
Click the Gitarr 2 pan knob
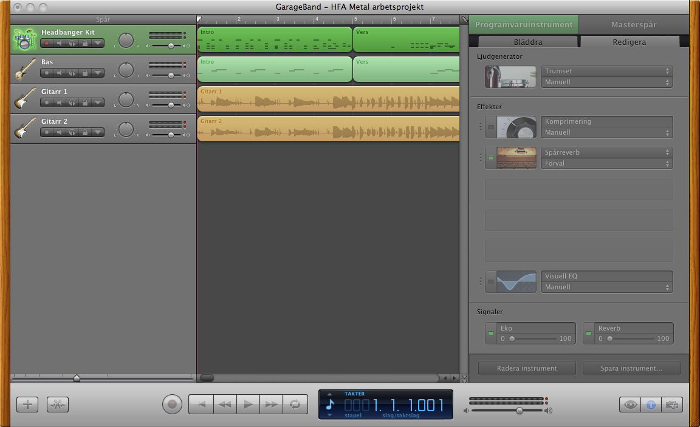pos(126,129)
